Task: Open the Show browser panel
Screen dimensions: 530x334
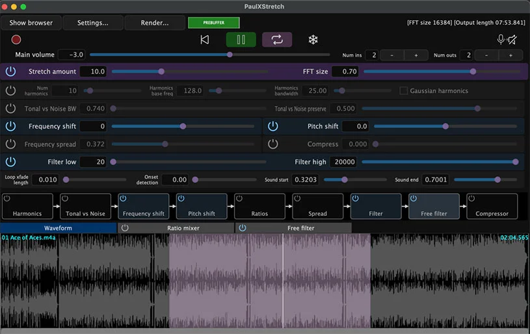Action: pos(31,23)
